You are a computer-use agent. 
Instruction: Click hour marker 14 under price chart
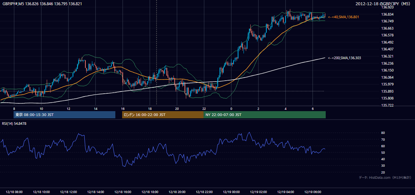(x=95, y=109)
